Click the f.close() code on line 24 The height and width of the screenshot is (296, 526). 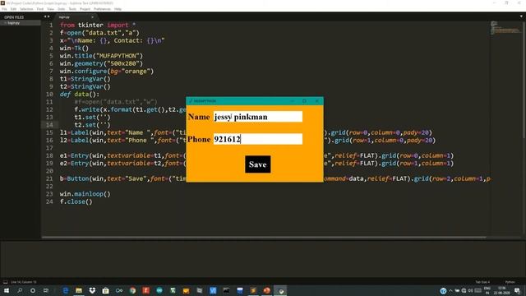coord(76,201)
